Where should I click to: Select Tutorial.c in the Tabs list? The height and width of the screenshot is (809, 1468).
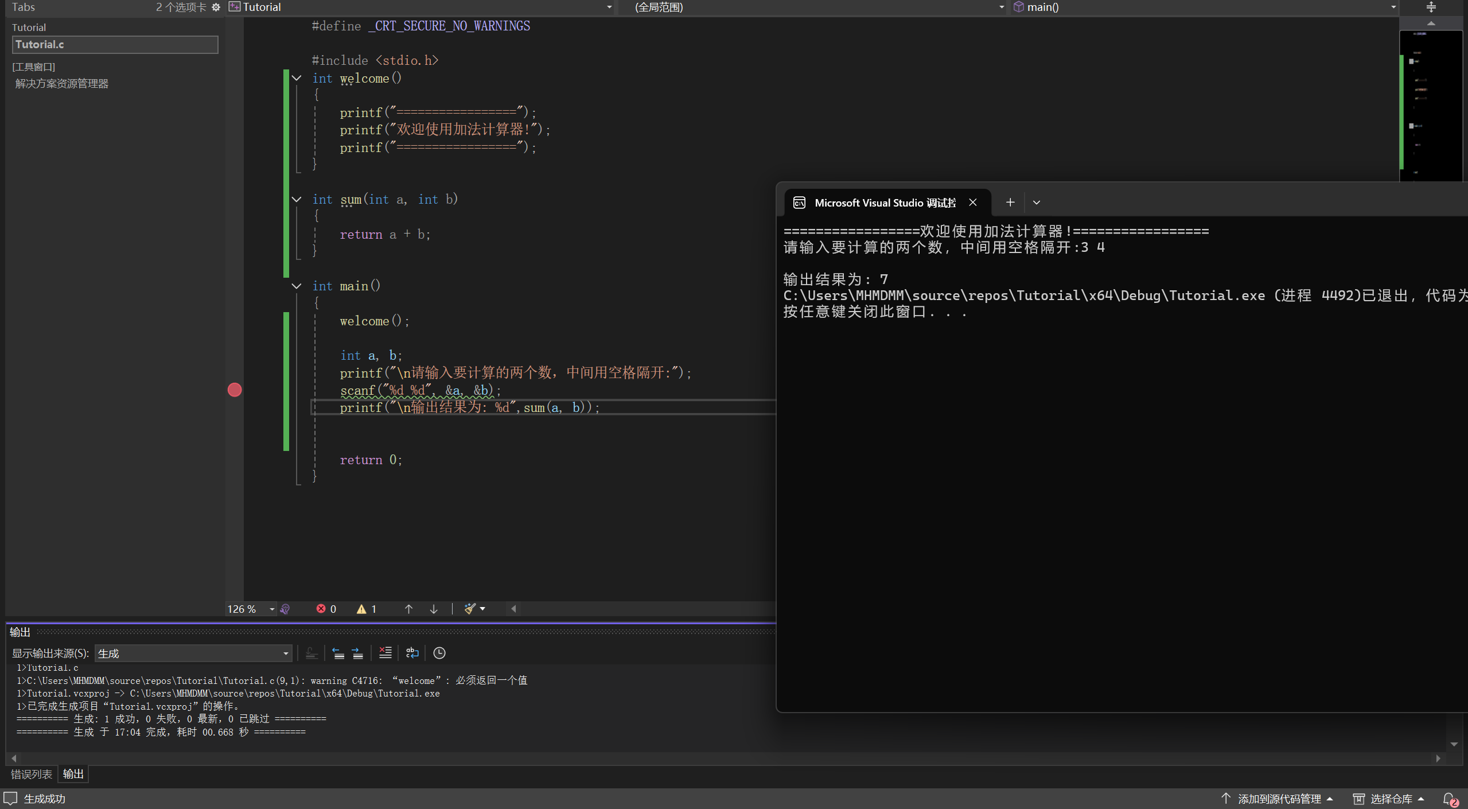click(x=115, y=44)
